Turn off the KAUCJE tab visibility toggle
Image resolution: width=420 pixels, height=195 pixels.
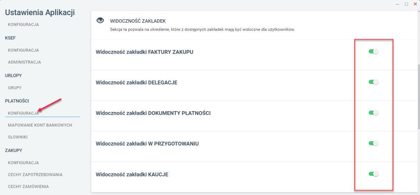pos(374,174)
